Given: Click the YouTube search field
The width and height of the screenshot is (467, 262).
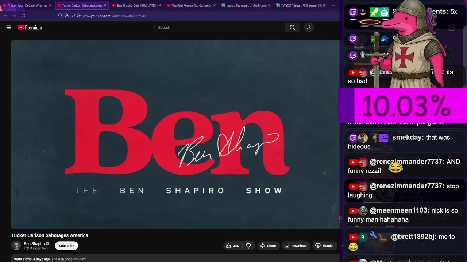Looking at the screenshot, I should (x=219, y=27).
